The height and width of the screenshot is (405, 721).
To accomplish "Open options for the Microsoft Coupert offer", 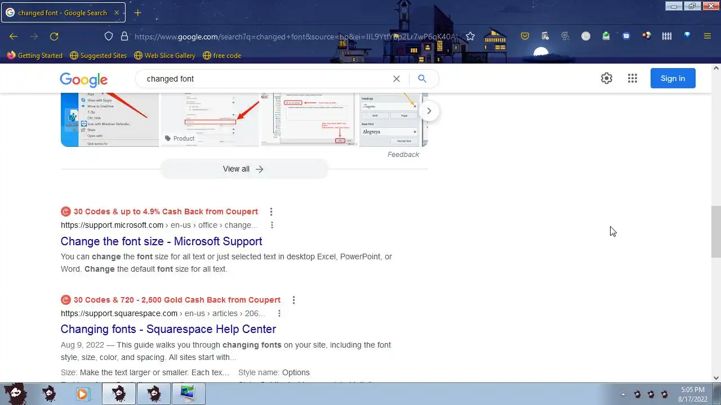I will click(x=271, y=211).
